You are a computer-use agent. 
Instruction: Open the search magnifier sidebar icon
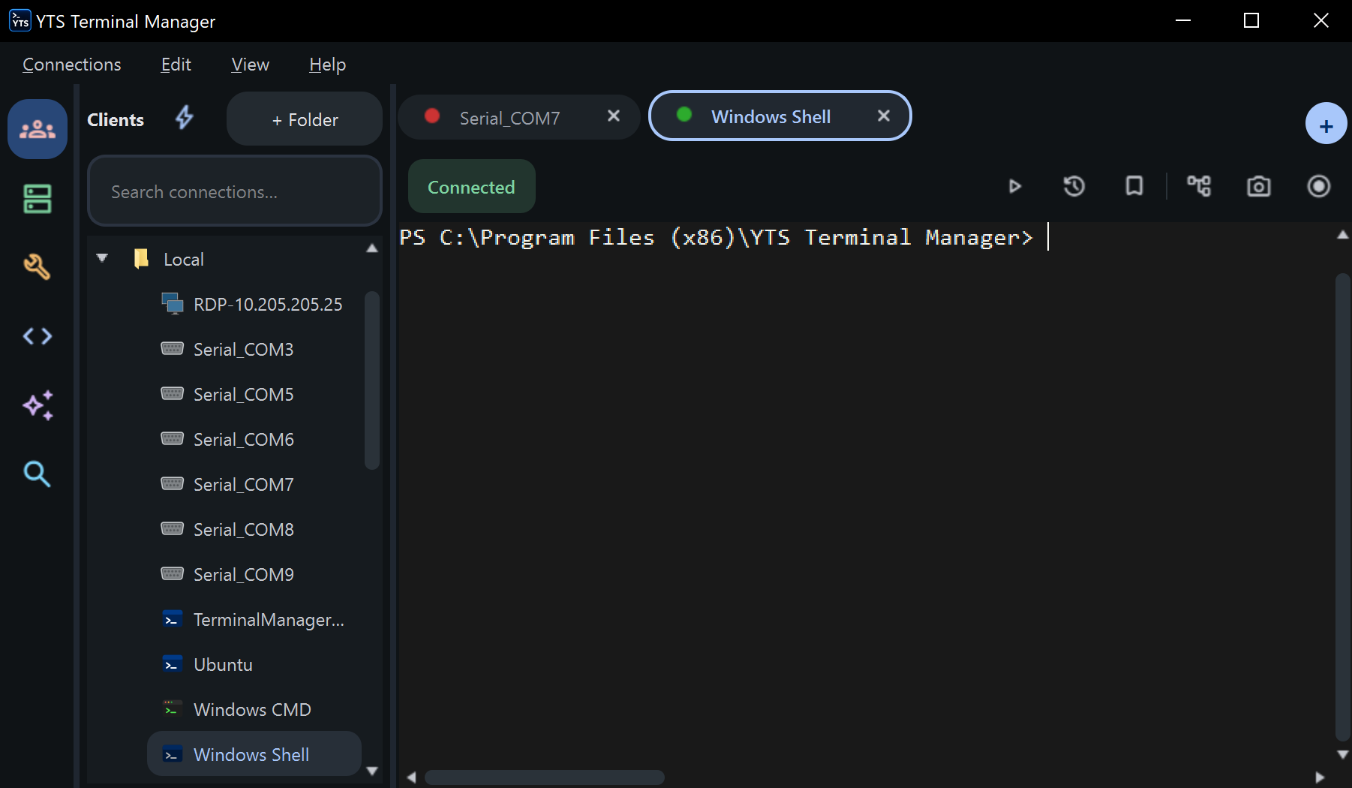tap(38, 474)
